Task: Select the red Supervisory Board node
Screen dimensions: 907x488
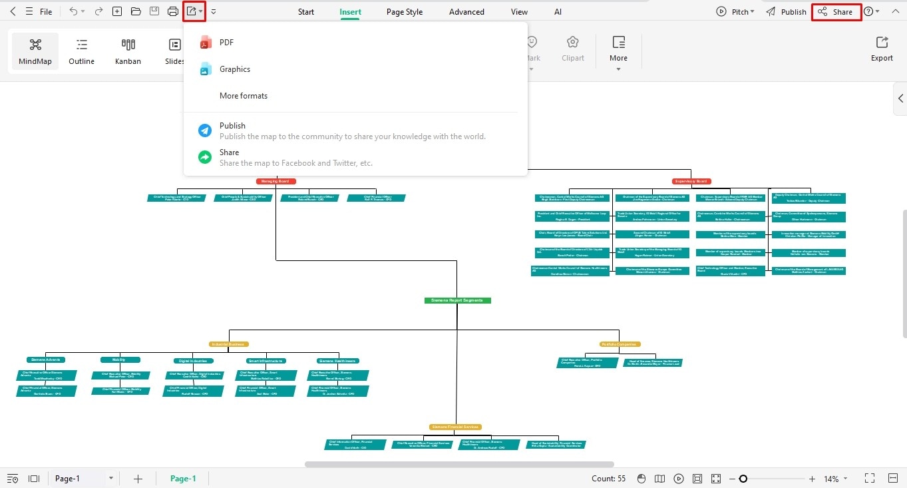Action: 691,181
